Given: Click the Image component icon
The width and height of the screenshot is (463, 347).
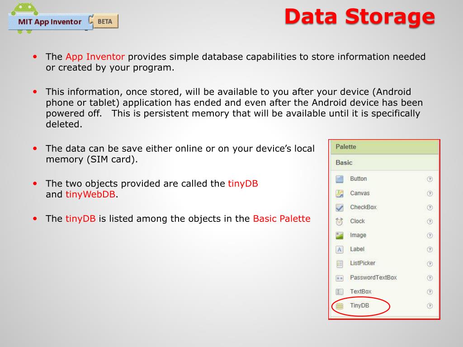Looking at the screenshot, I should click(x=340, y=235).
